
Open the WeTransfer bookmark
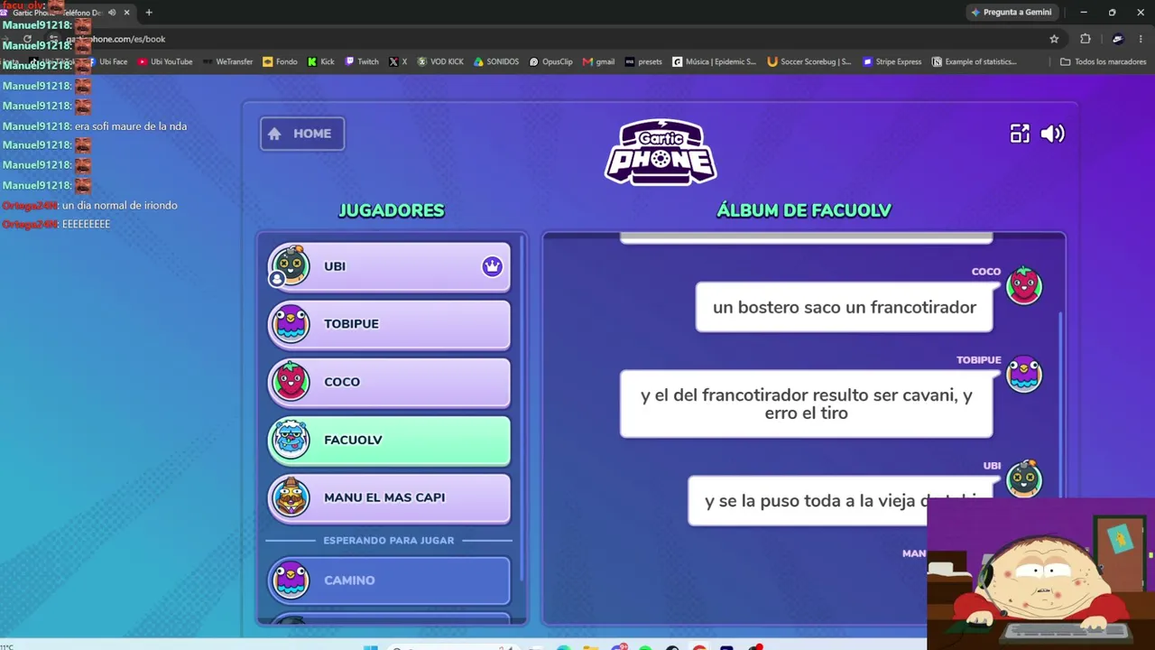227,61
